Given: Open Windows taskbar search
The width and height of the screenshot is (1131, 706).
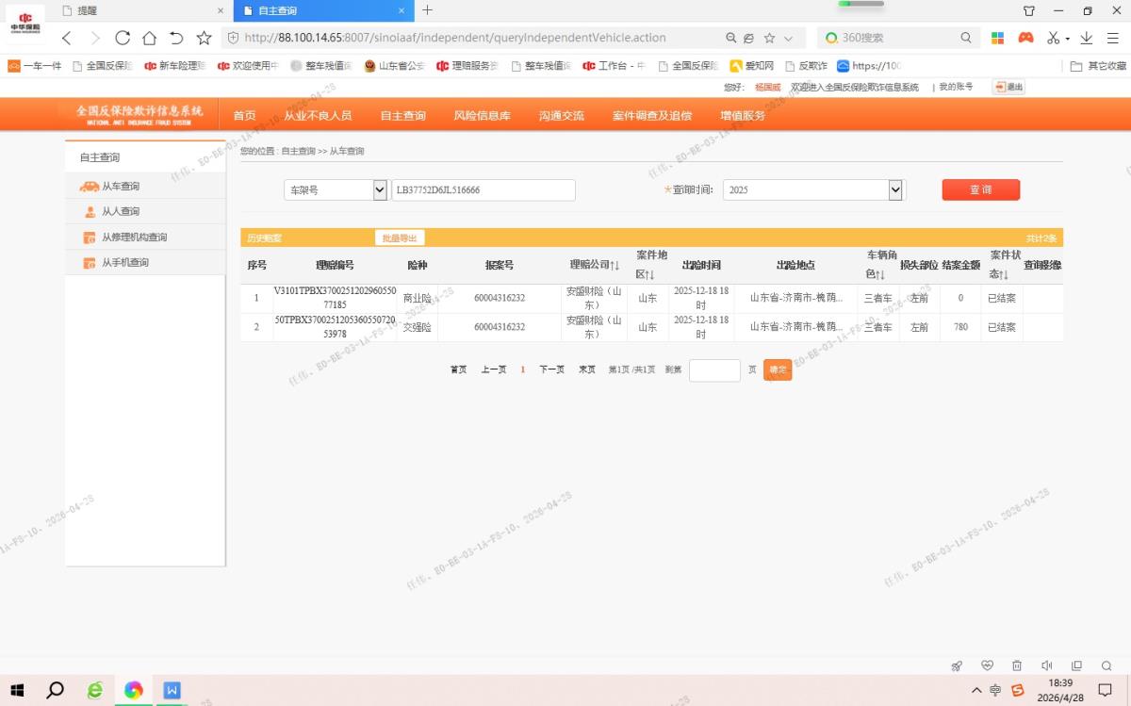Looking at the screenshot, I should 56,690.
